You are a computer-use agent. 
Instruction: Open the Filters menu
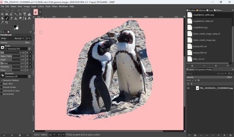click(54, 7)
